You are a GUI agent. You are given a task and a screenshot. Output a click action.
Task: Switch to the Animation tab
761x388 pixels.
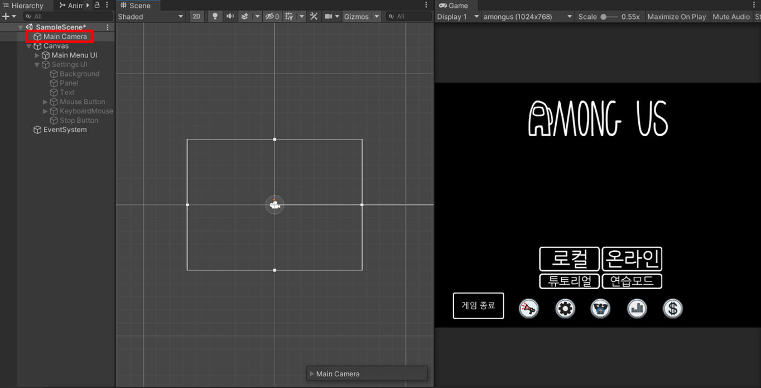click(x=71, y=6)
